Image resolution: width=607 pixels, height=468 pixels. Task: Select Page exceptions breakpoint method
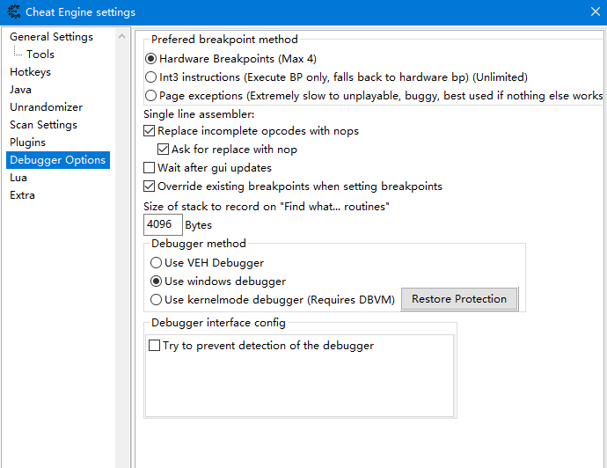point(151,95)
